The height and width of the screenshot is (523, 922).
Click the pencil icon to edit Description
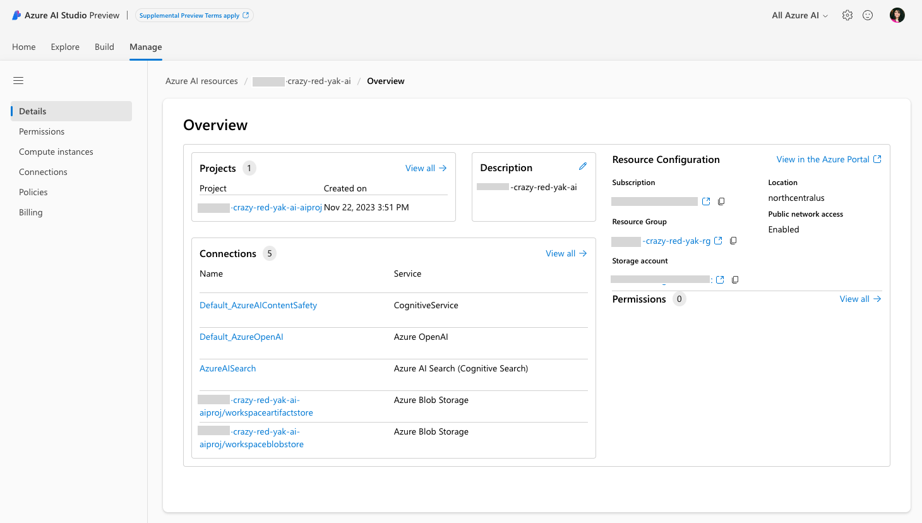[582, 166]
